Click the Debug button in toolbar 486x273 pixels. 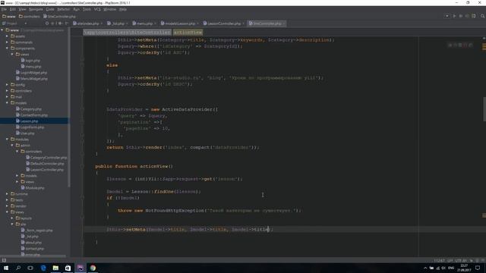(x=461, y=16)
